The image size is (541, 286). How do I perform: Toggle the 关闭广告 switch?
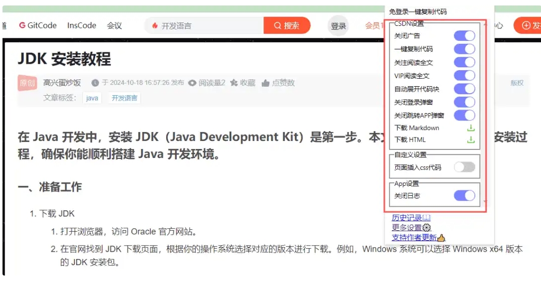point(465,35)
